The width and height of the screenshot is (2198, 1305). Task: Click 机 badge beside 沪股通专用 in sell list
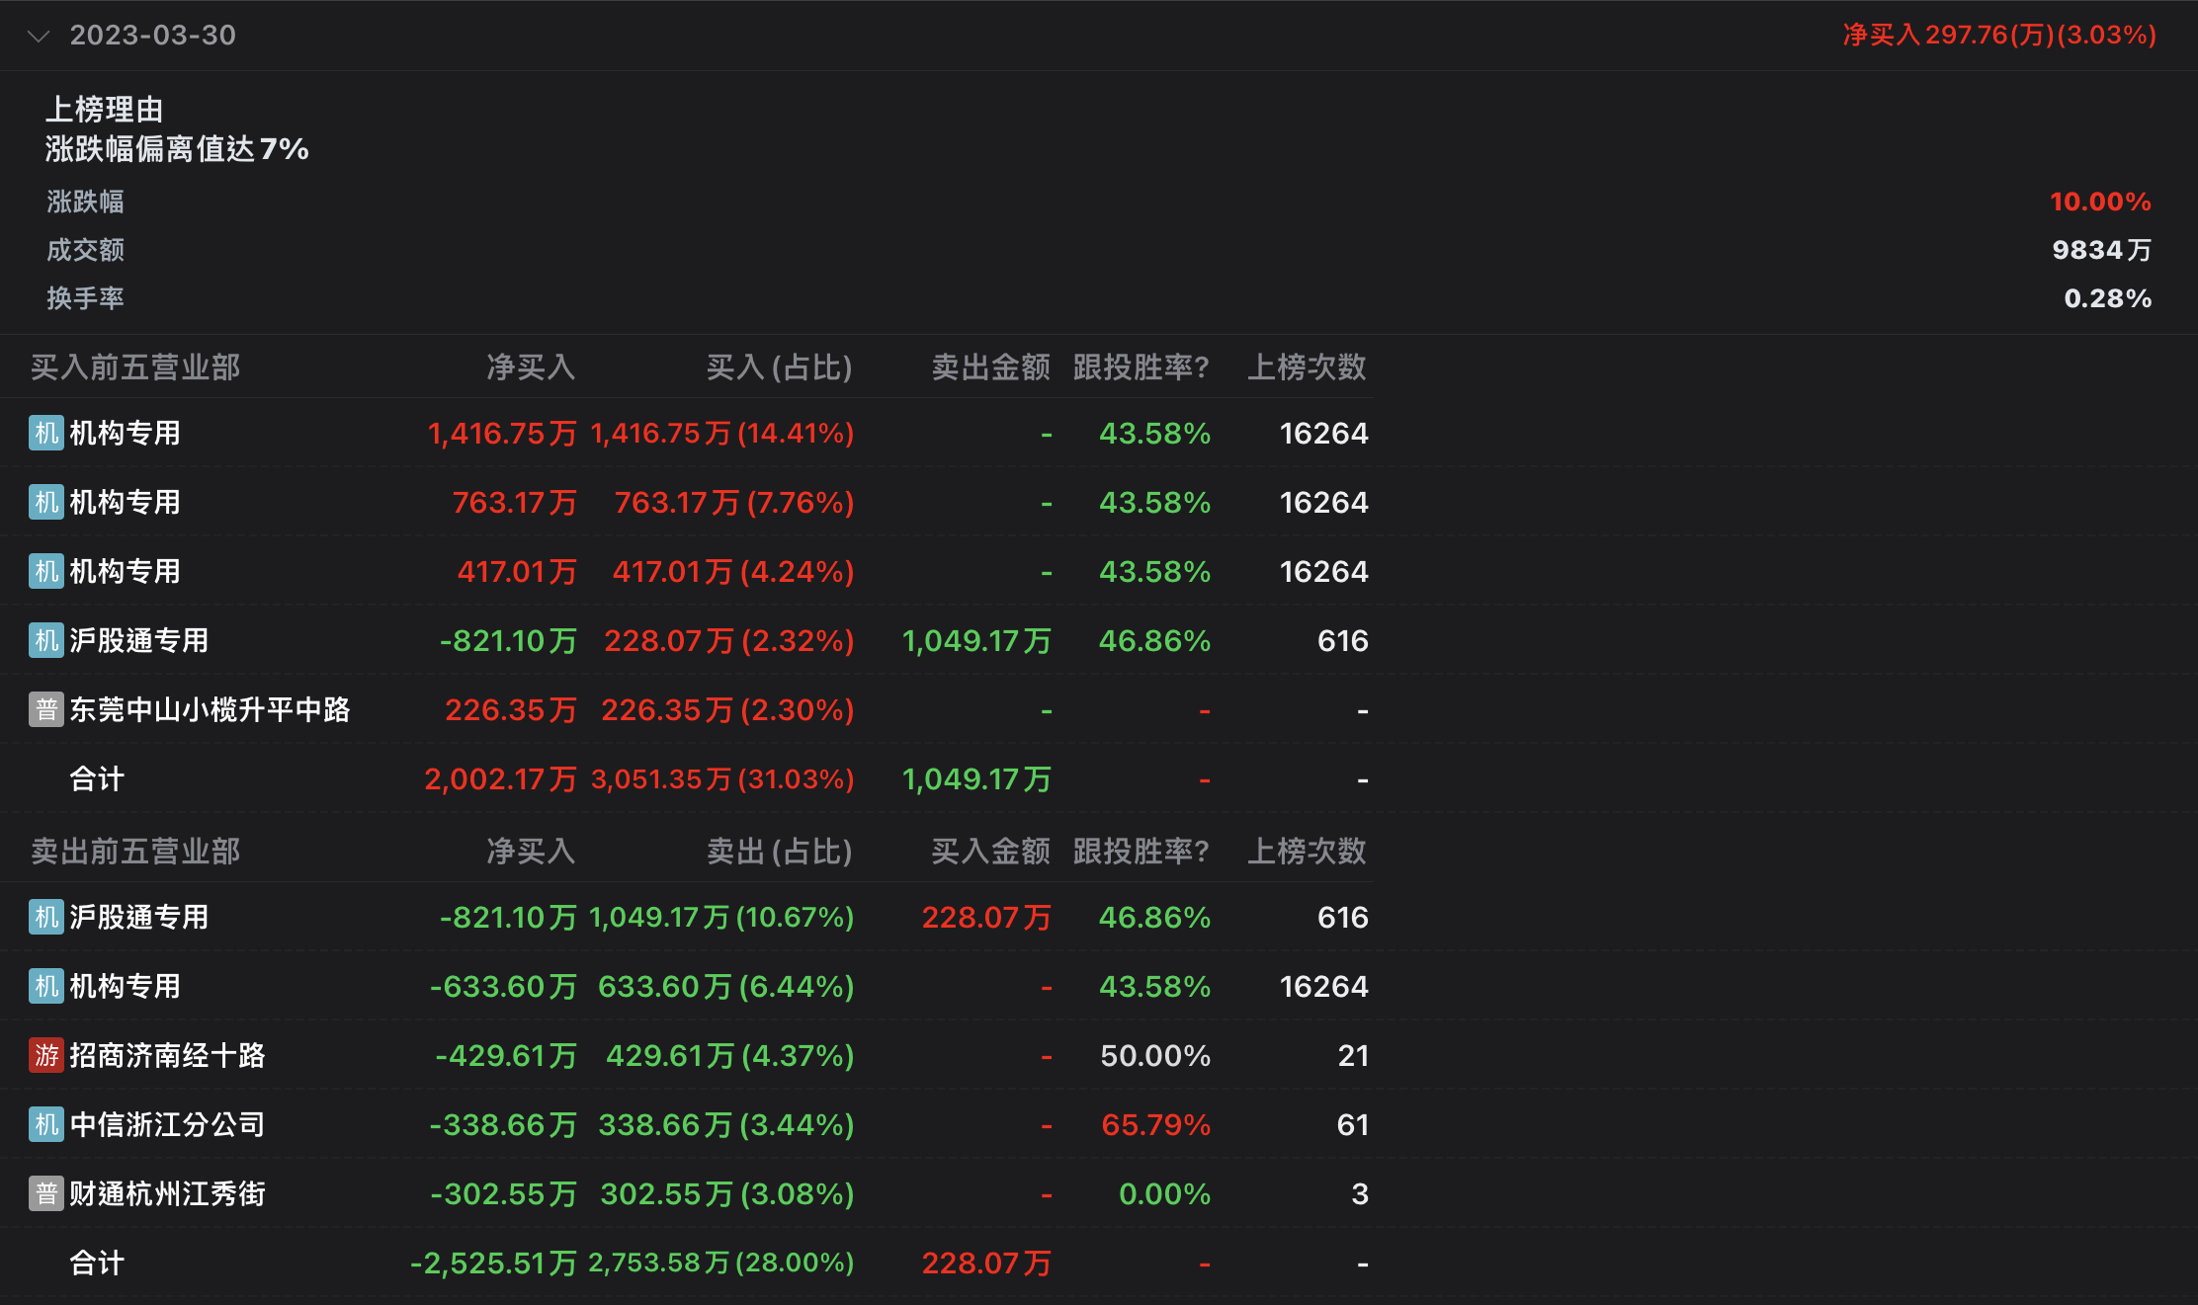(46, 918)
